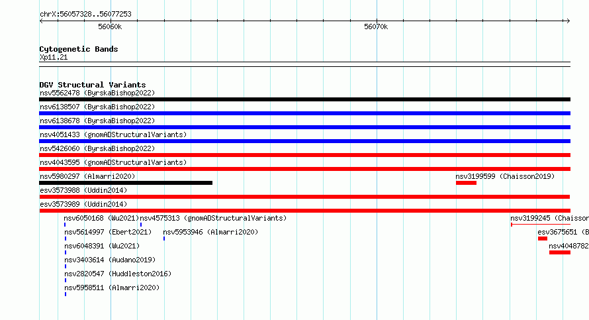589x320 pixels.
Task: Select nsv5958511 (Almarri2020) label
Action: click(x=112, y=288)
